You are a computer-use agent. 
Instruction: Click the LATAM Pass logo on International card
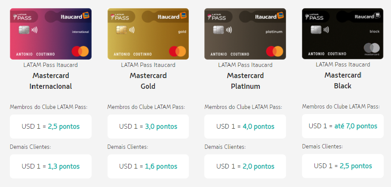[x=22, y=17]
